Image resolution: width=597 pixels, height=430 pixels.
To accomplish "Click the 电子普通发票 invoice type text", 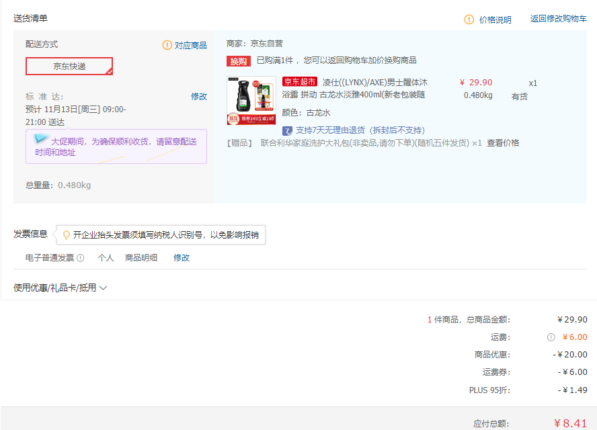I will tap(50, 258).
